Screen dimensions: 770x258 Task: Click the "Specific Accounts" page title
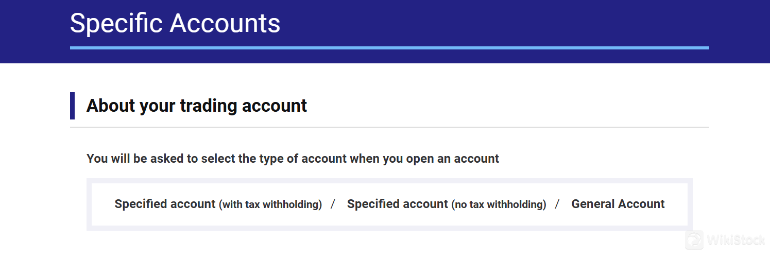(x=175, y=23)
